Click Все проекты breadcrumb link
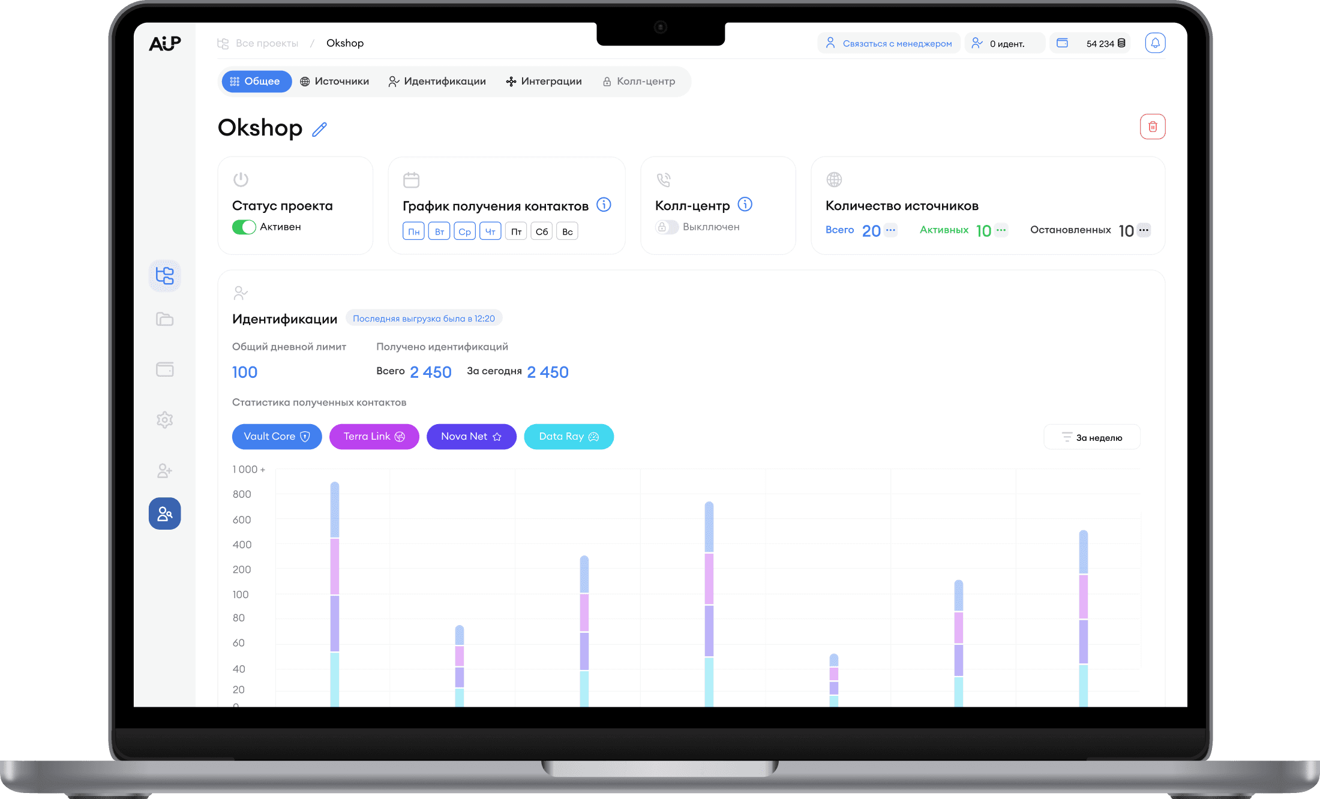This screenshot has height=799, width=1320. click(266, 43)
